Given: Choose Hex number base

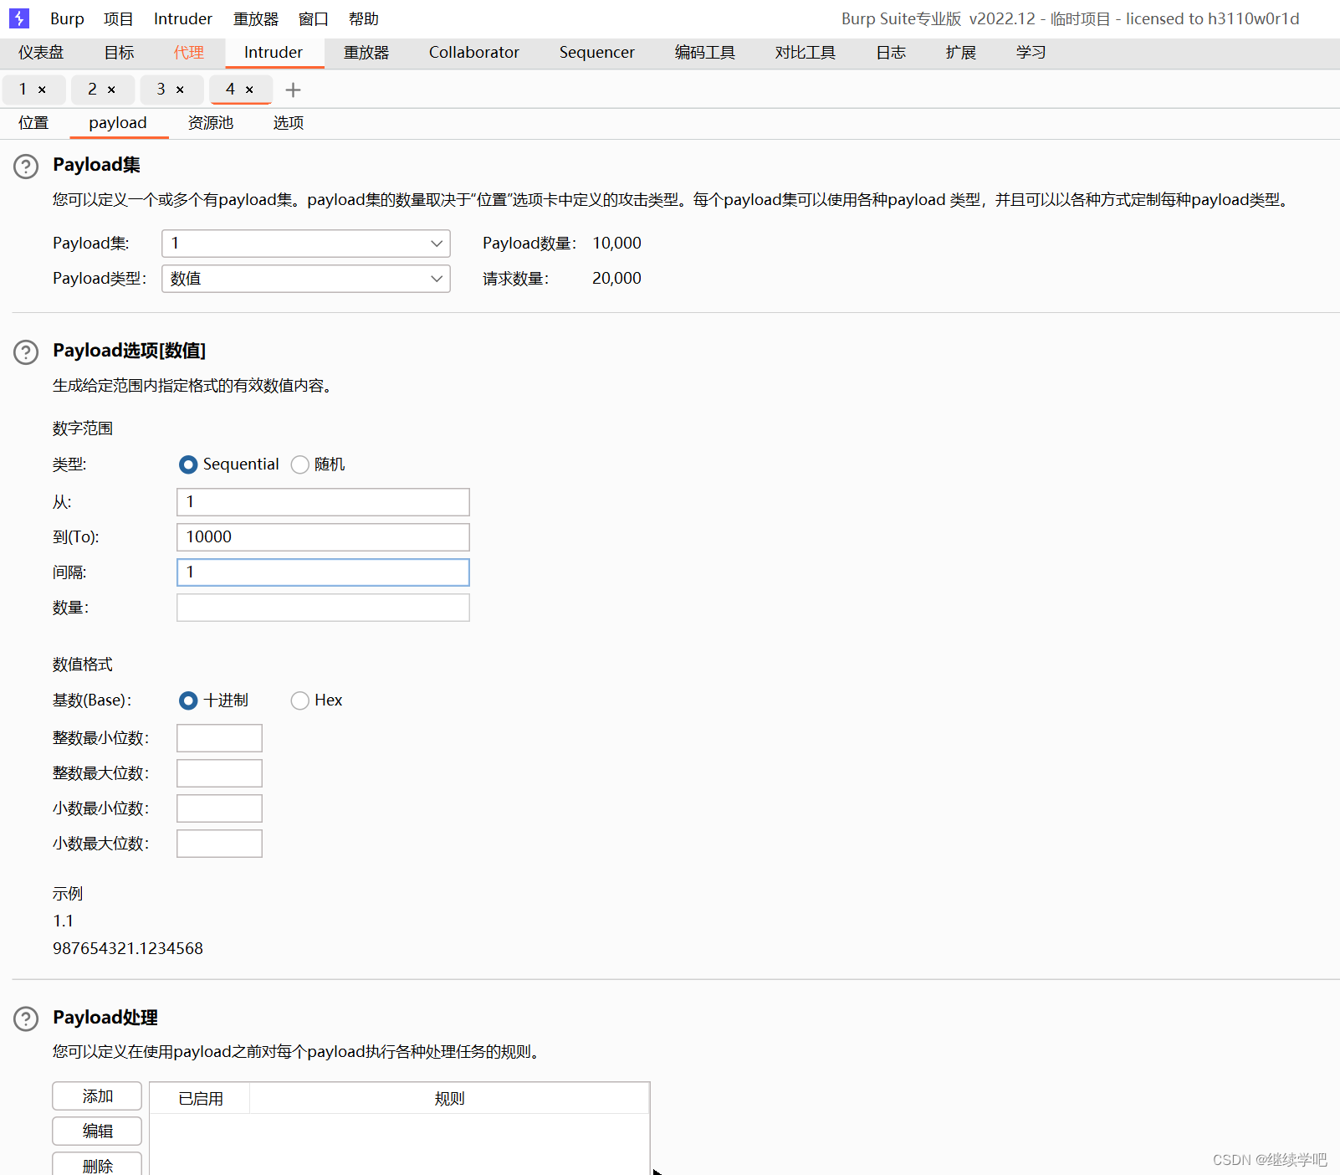Looking at the screenshot, I should coord(299,700).
